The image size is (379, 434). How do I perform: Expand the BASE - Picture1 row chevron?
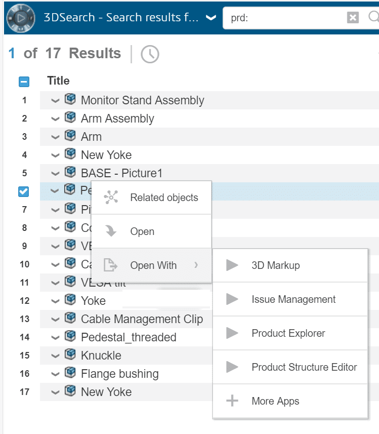(x=55, y=174)
